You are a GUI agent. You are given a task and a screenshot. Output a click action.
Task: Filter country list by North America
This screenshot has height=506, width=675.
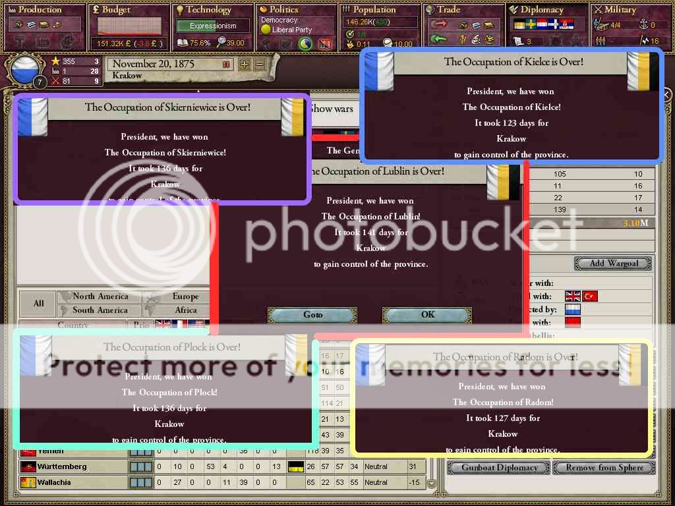point(100,296)
